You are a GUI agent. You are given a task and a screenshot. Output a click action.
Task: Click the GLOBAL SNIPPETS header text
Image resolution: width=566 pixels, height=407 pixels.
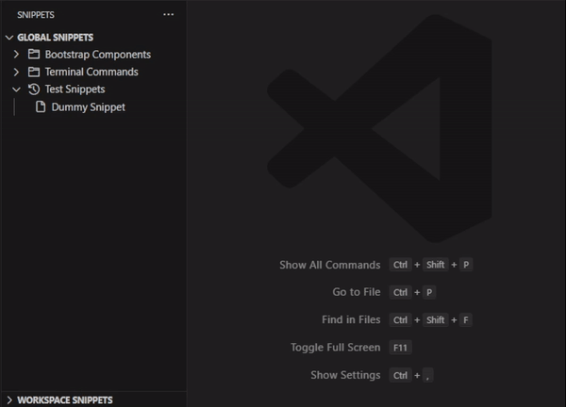(x=56, y=38)
